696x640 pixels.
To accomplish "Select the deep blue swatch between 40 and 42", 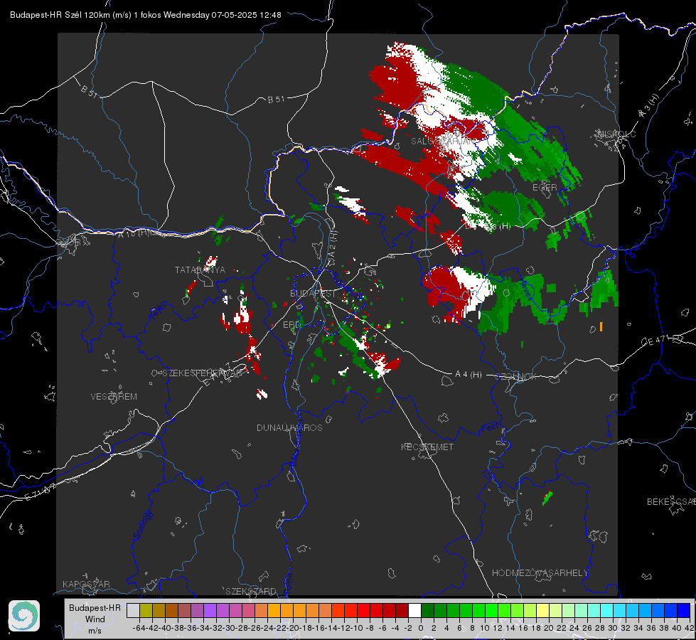I will pos(684,611).
